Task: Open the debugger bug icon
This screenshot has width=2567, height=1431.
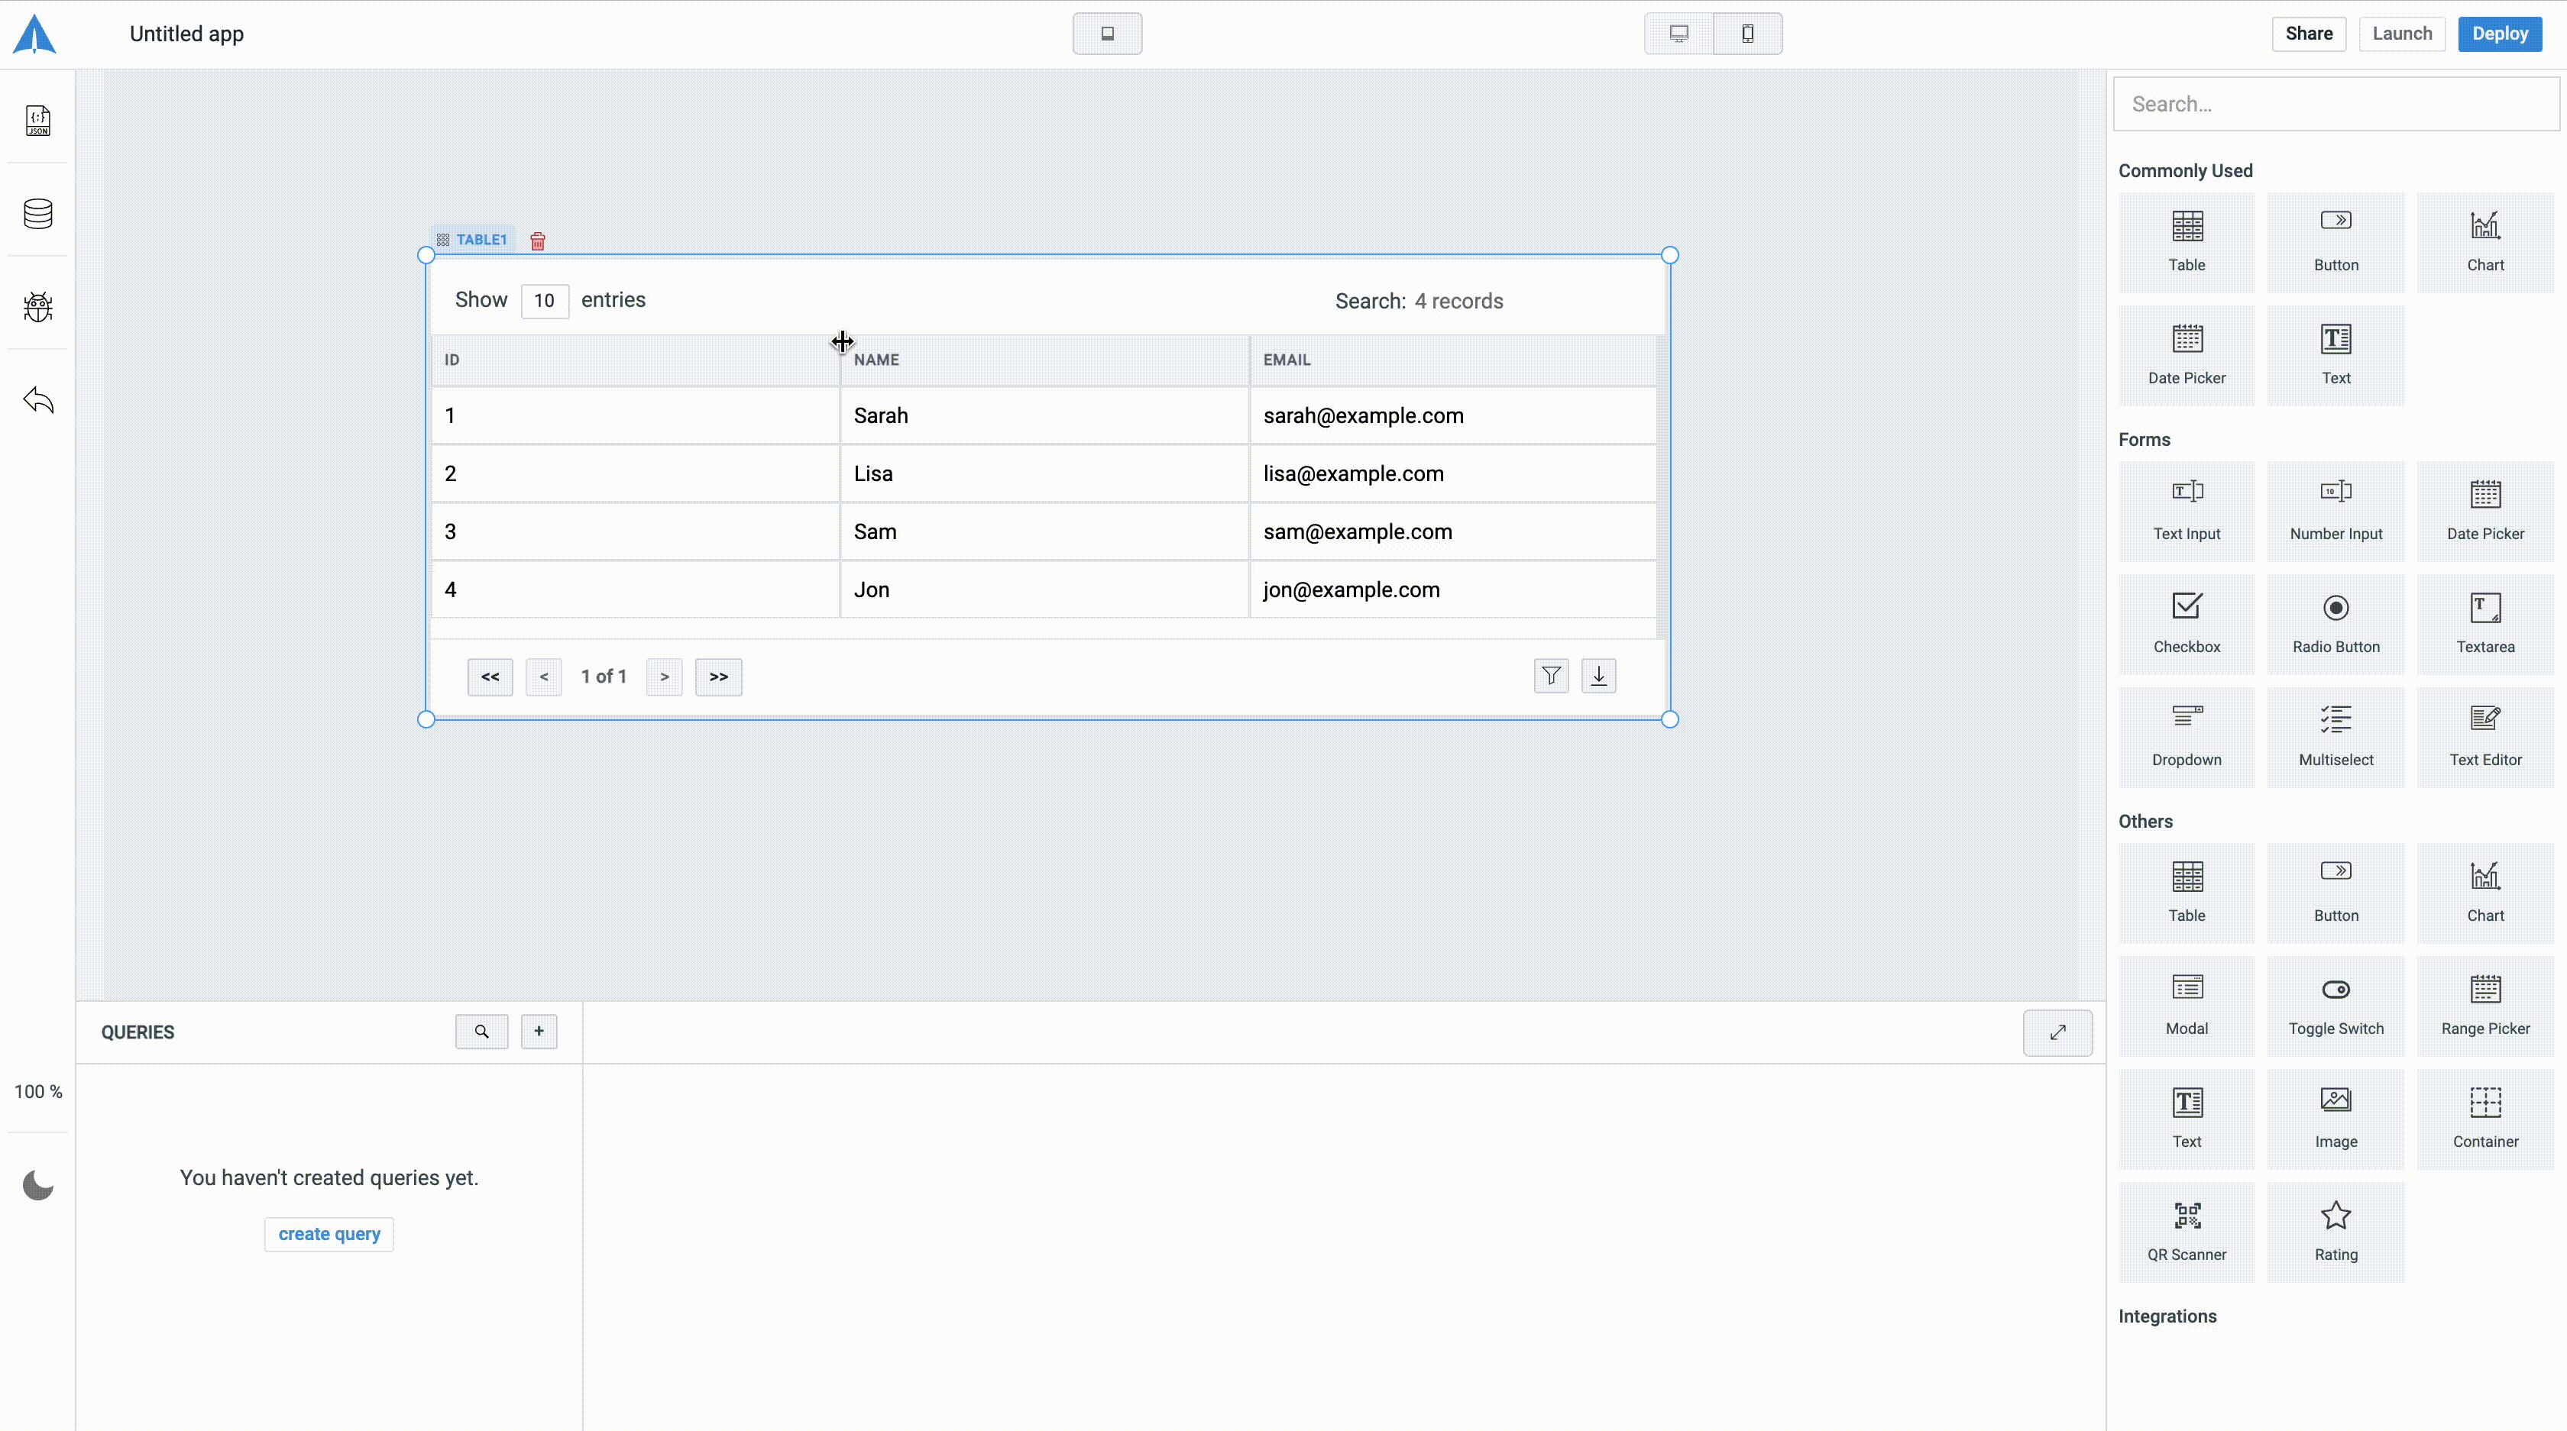Action: click(x=38, y=307)
